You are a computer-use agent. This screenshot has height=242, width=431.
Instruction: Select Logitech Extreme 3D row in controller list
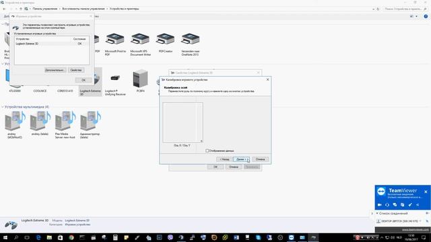[x=52, y=44]
